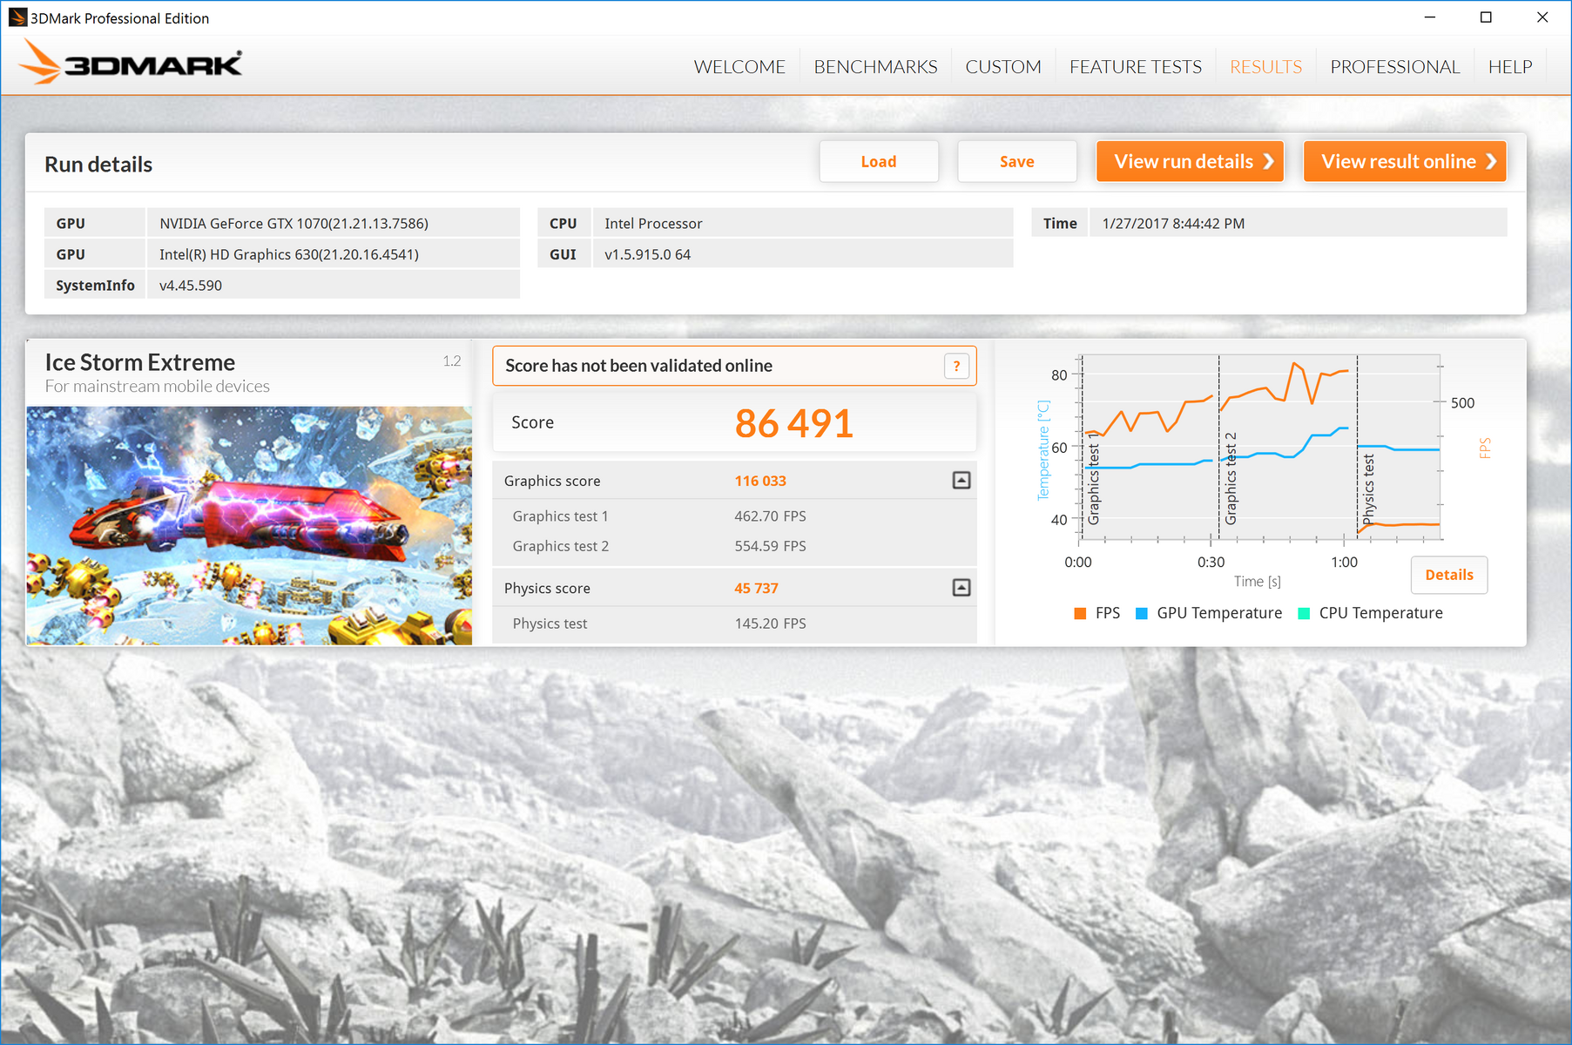Click Physics test result 145.20 FPS
This screenshot has width=1572, height=1045.
[770, 624]
